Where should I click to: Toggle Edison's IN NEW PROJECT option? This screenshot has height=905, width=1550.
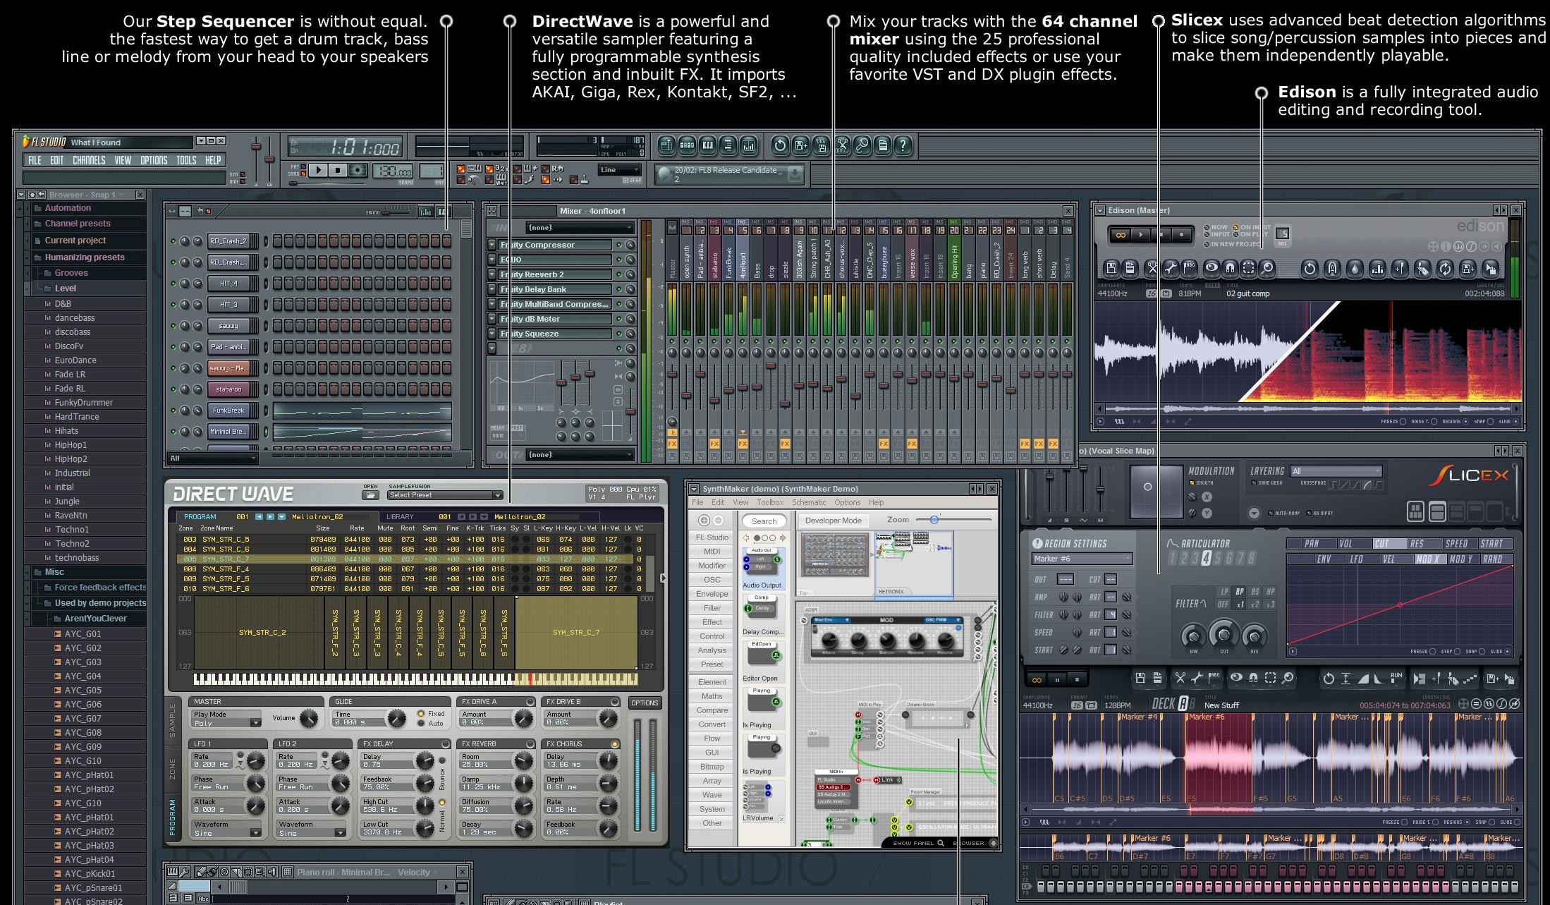point(1234,244)
